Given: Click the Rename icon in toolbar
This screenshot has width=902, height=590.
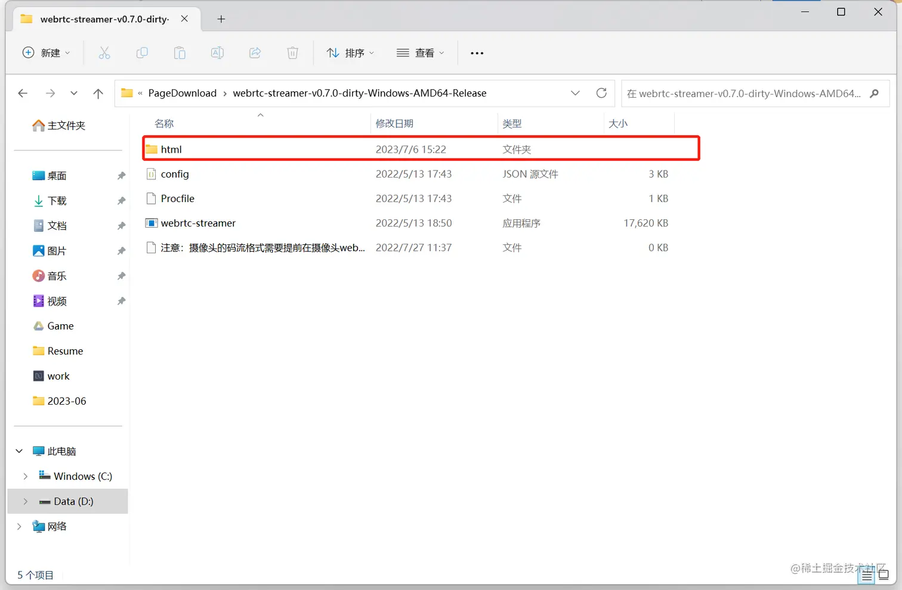Looking at the screenshot, I should [x=217, y=53].
